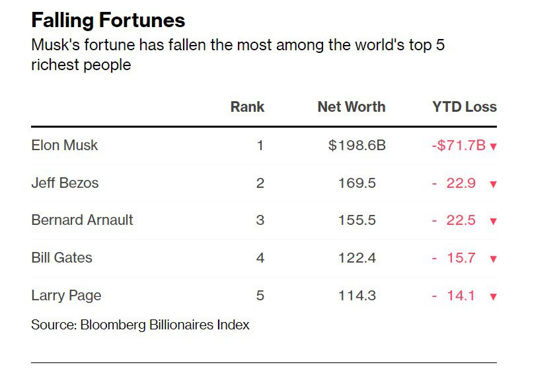Click the Bill Gates name cell
This screenshot has height=377, width=559.
pos(61,257)
